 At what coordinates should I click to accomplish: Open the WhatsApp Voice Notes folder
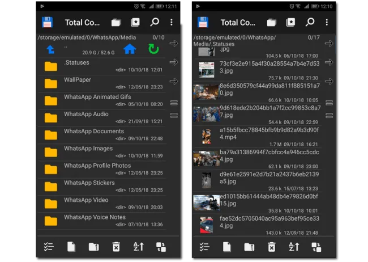(x=102, y=221)
